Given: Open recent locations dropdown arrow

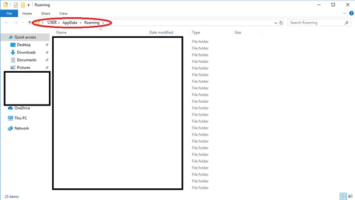Looking at the screenshot, I should point(23,23).
